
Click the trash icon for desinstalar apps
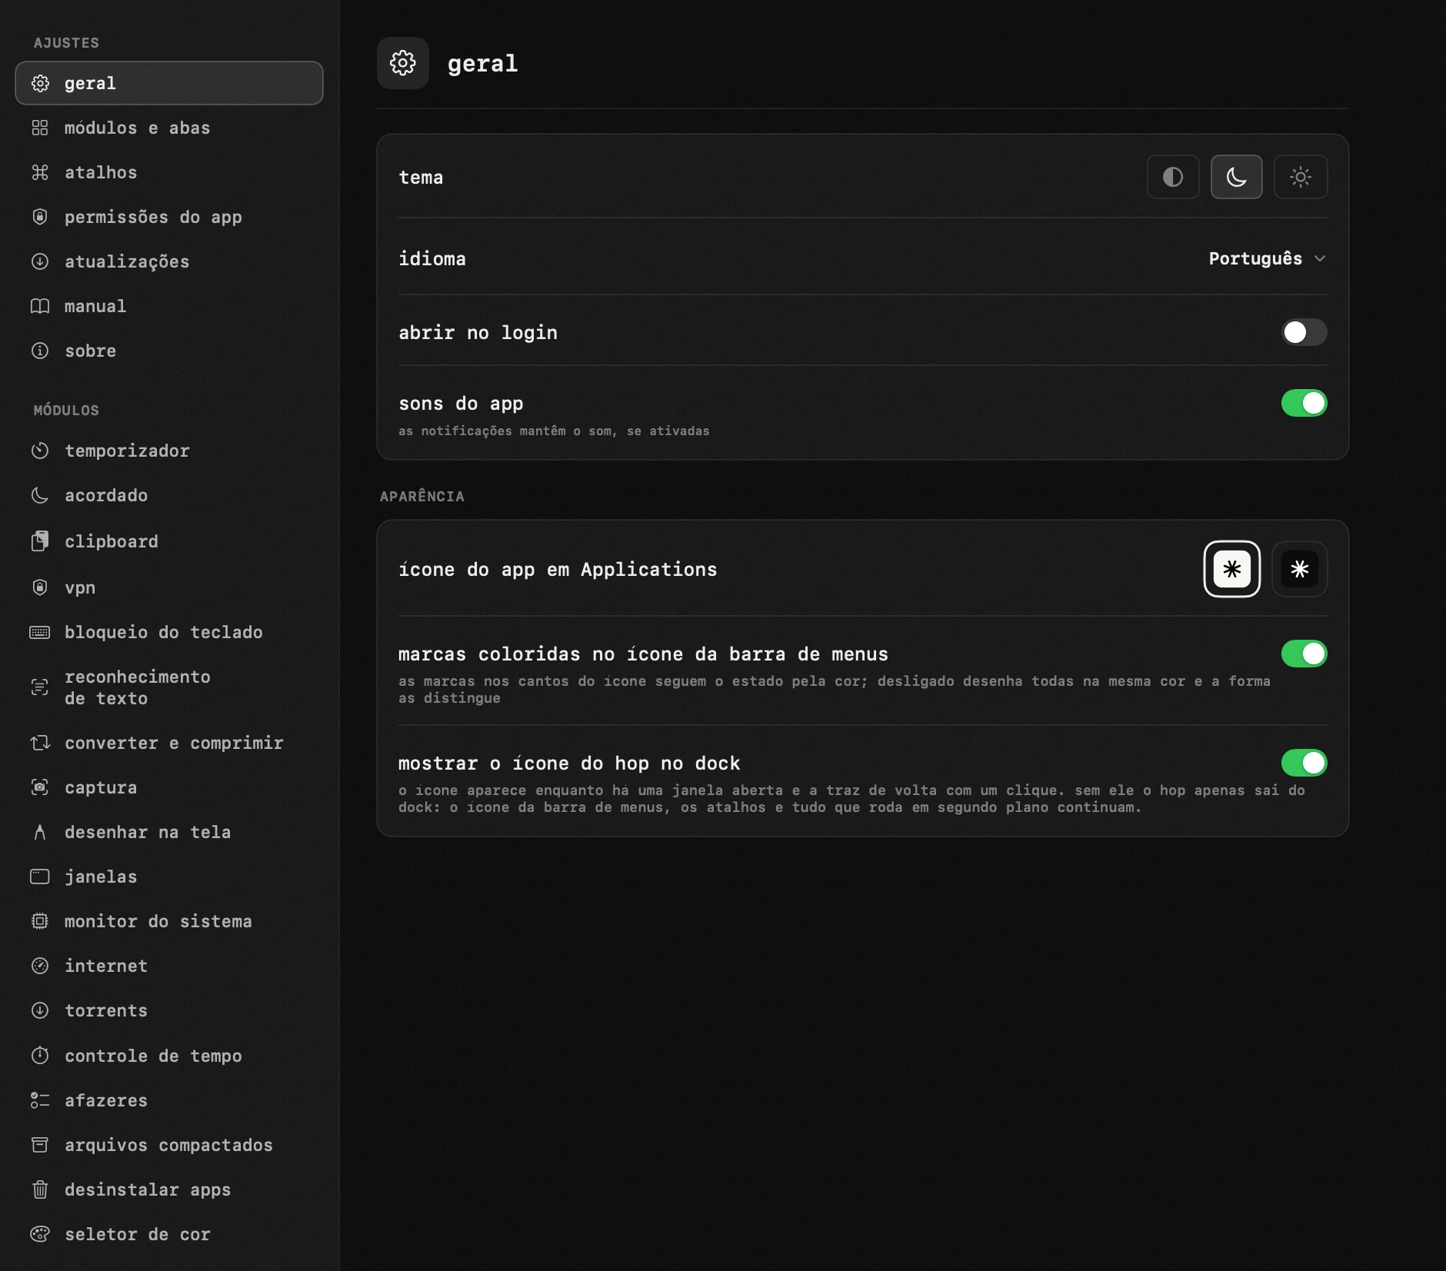(x=40, y=1189)
